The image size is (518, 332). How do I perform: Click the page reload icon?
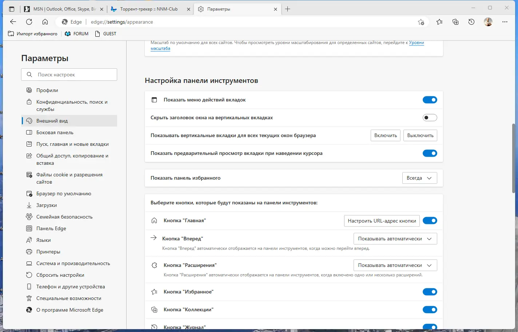point(29,22)
